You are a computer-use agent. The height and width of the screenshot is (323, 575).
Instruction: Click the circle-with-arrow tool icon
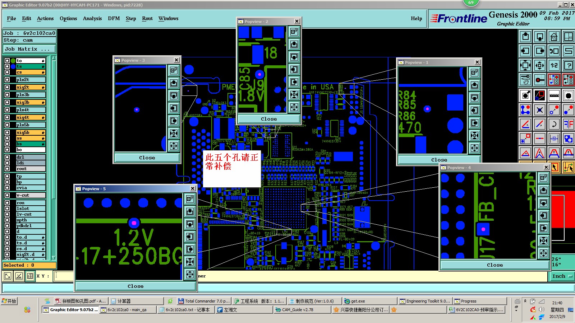click(x=525, y=95)
